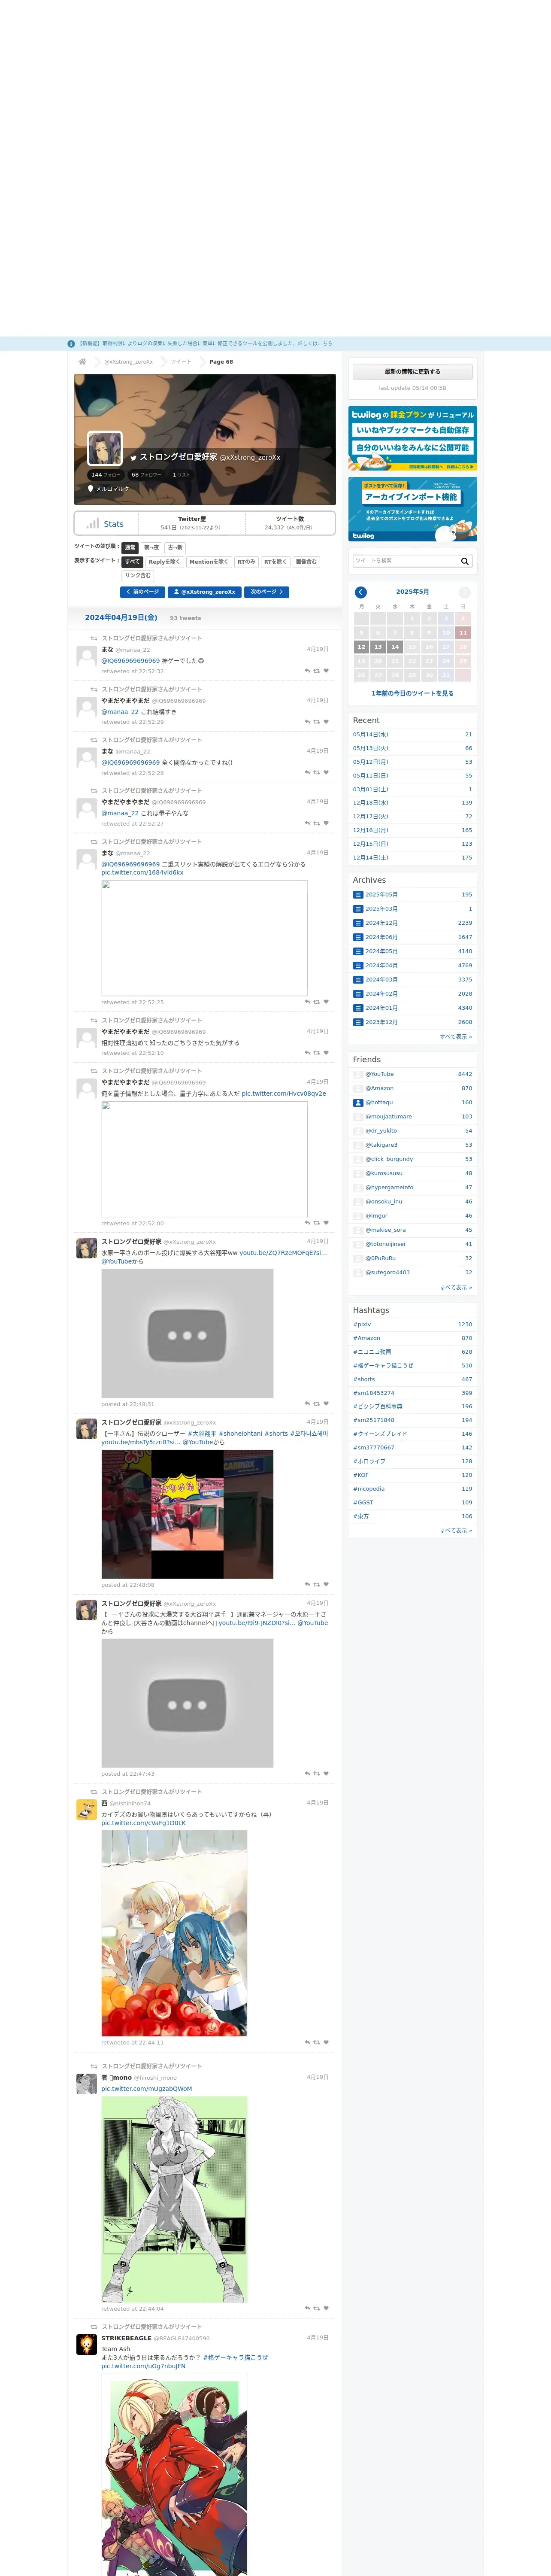Click the まな avatar on the 22:52:32 tweet
551x2576 pixels.
[x=87, y=656]
